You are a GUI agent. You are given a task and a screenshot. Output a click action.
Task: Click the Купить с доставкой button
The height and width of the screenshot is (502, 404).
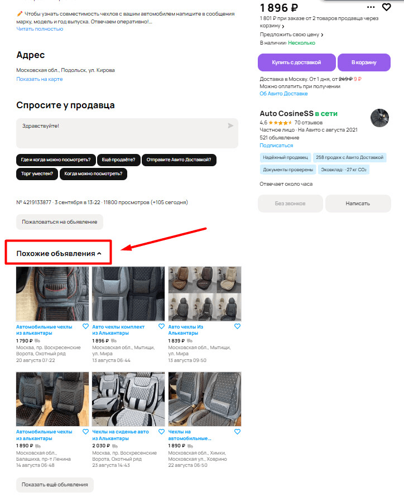pyautogui.click(x=296, y=62)
